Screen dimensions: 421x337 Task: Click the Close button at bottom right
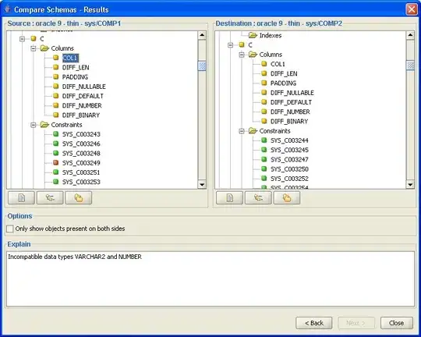397,323
